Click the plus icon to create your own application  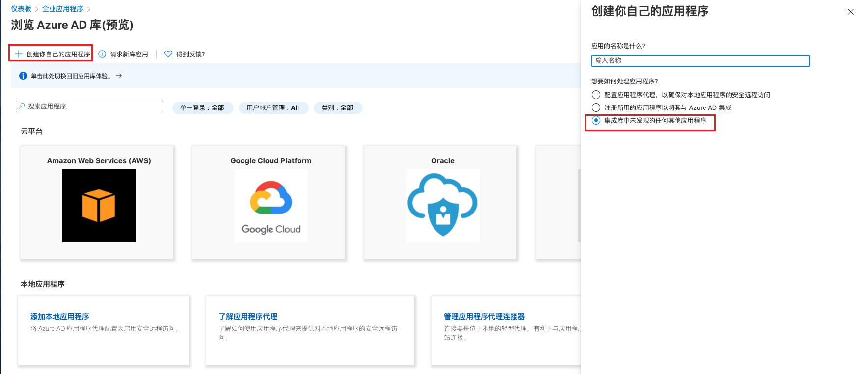pyautogui.click(x=19, y=54)
